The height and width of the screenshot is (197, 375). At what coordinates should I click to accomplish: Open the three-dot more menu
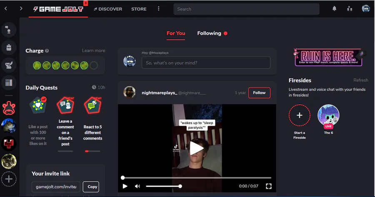pos(158,9)
